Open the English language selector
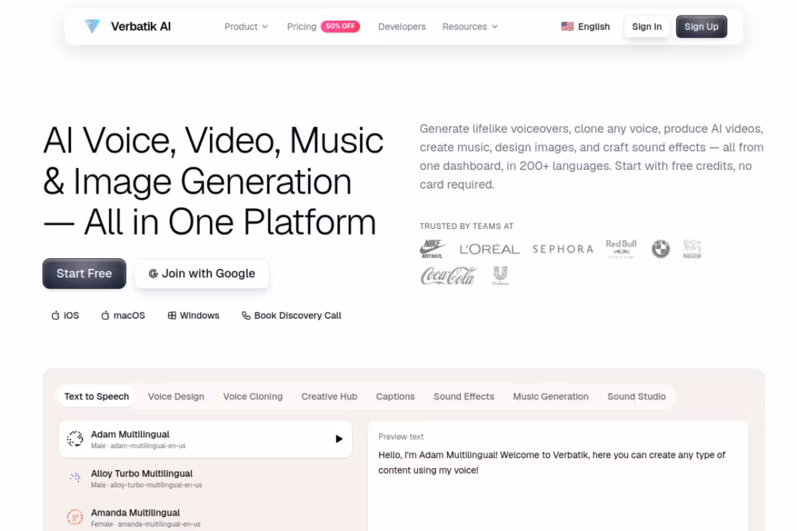Image resolution: width=797 pixels, height=531 pixels. pos(585,27)
